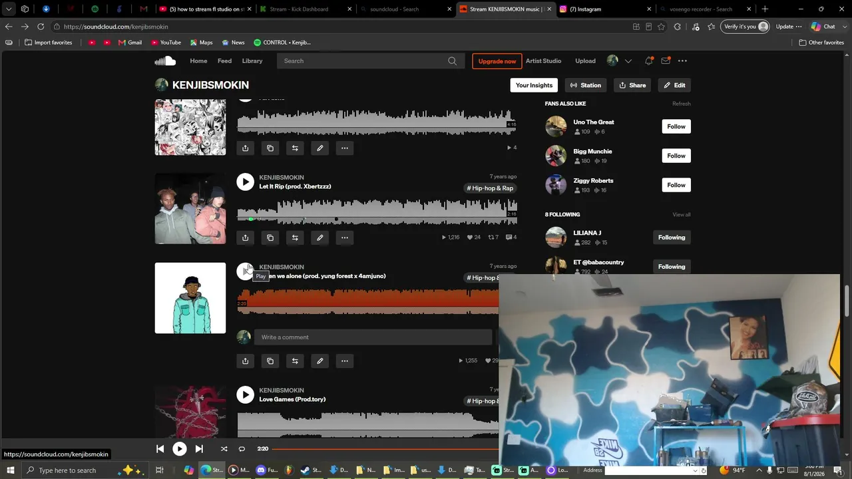Open the Upload page

pos(586,61)
